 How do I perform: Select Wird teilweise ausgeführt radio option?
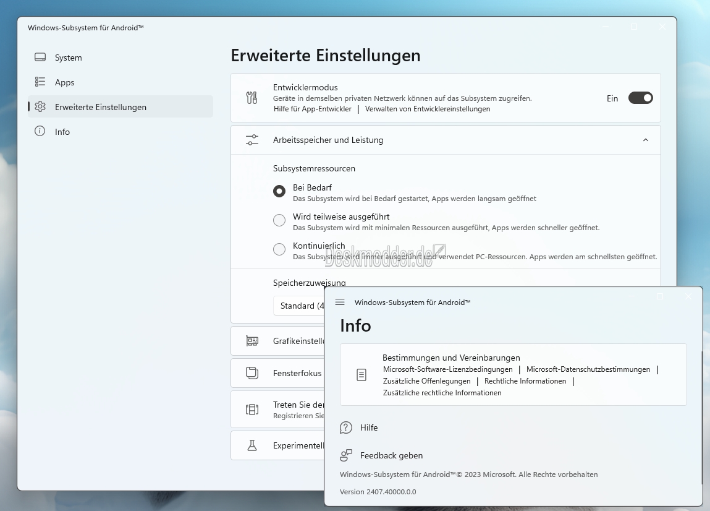click(x=279, y=220)
